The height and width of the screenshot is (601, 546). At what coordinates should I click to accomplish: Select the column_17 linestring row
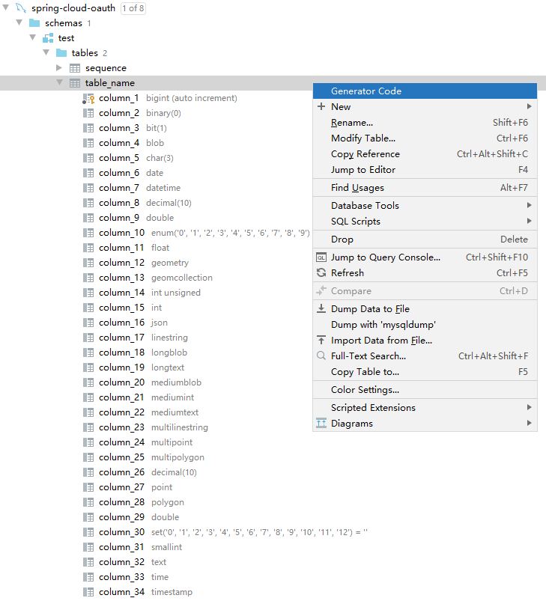coord(136,338)
